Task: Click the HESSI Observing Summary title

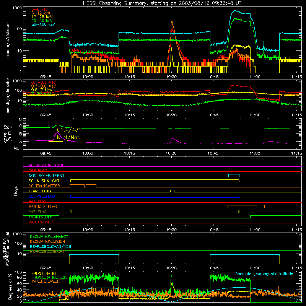Action: point(162,3)
